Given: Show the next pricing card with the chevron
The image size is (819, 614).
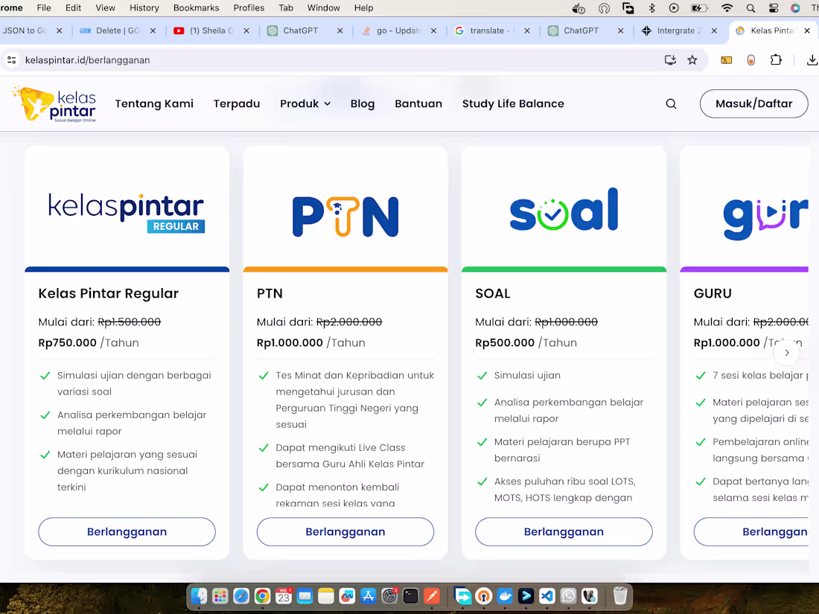Looking at the screenshot, I should [x=786, y=353].
